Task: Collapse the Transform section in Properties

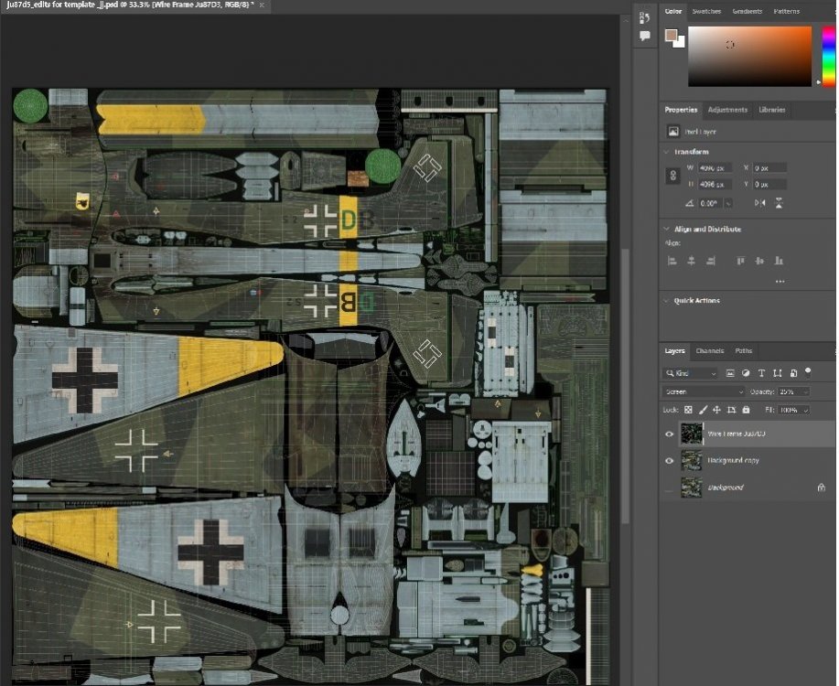Action: click(665, 152)
